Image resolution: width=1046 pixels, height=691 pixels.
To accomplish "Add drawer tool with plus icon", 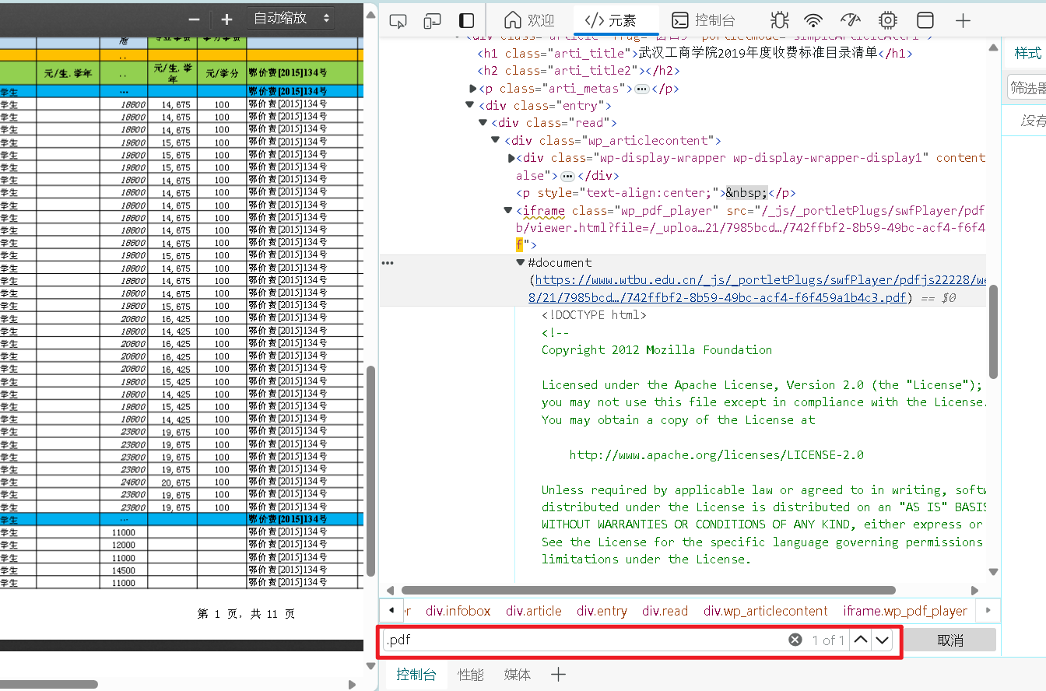I will click(558, 675).
